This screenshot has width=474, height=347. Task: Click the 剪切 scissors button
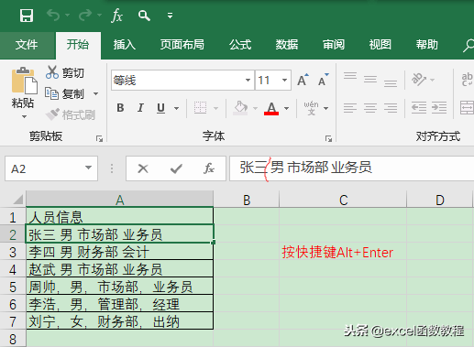tap(65, 72)
